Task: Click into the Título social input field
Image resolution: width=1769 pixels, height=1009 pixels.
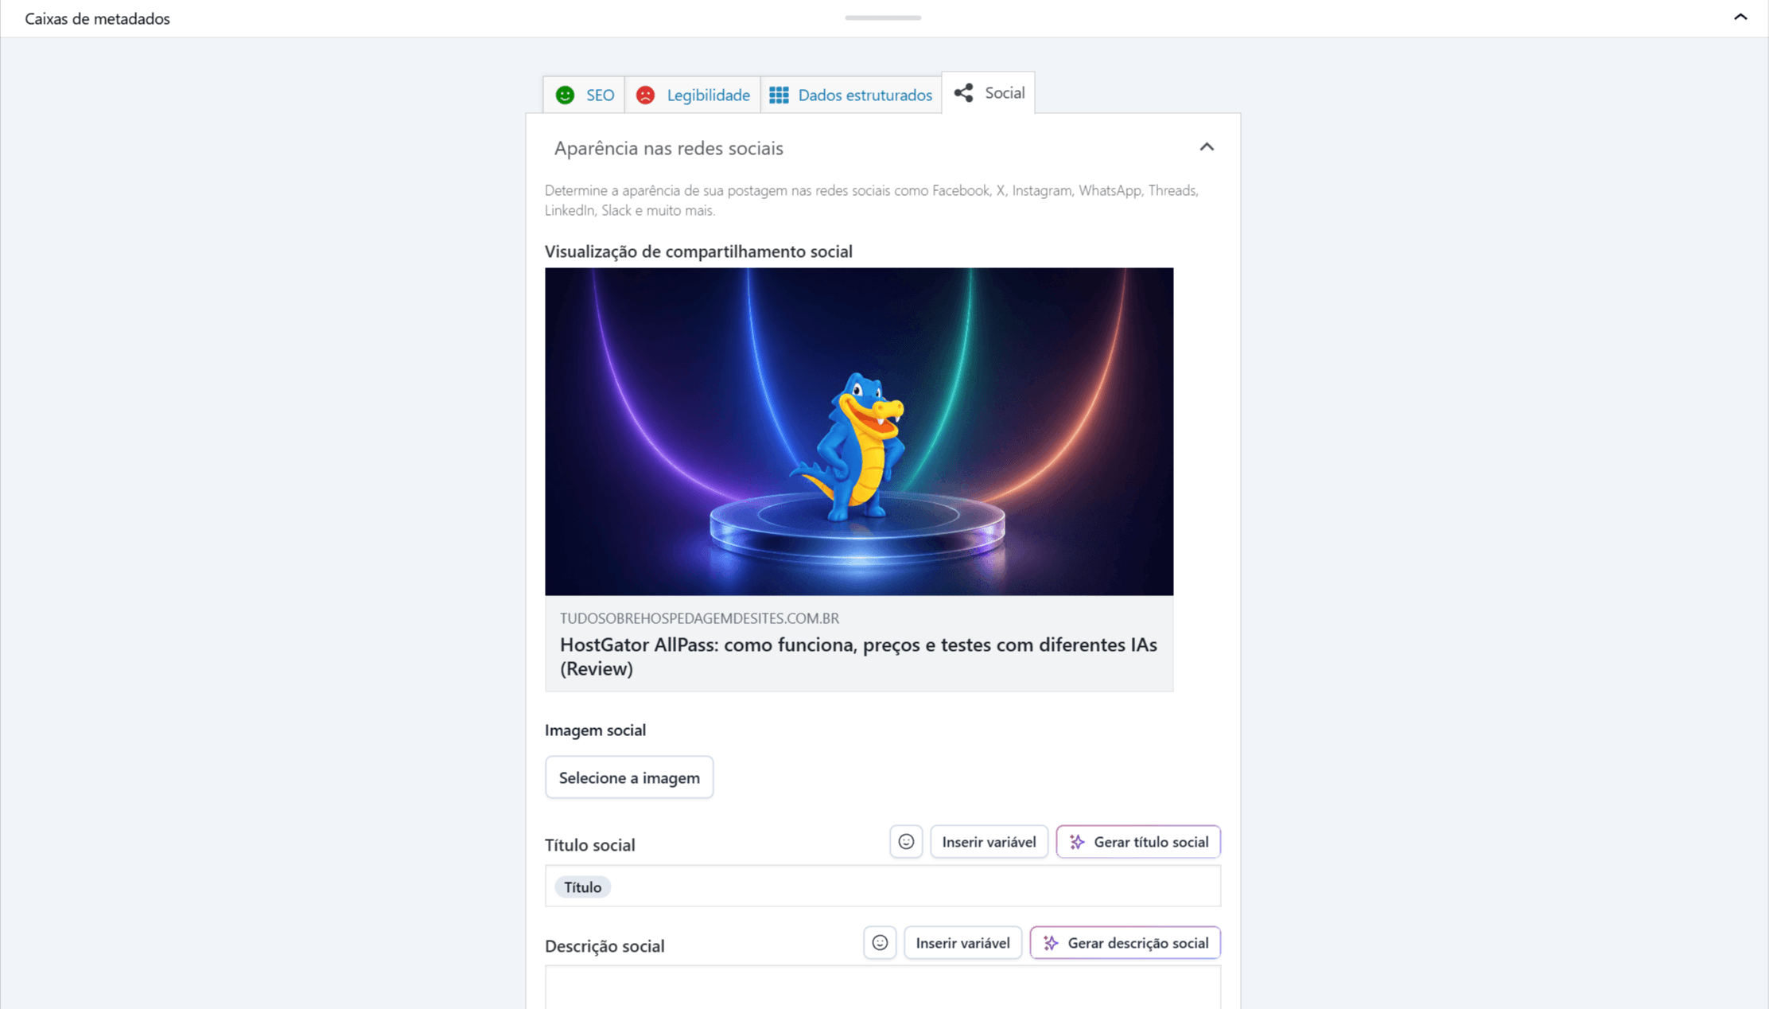Action: [x=883, y=886]
